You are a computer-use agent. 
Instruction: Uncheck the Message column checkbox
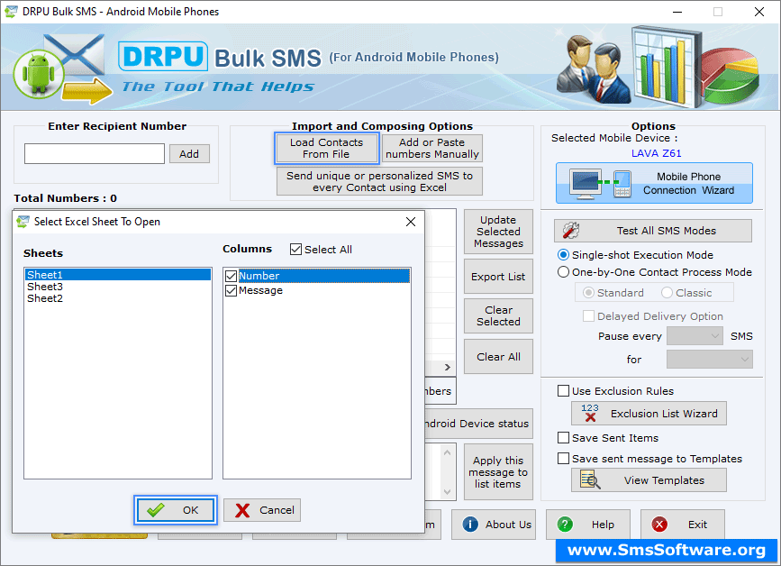[232, 290]
